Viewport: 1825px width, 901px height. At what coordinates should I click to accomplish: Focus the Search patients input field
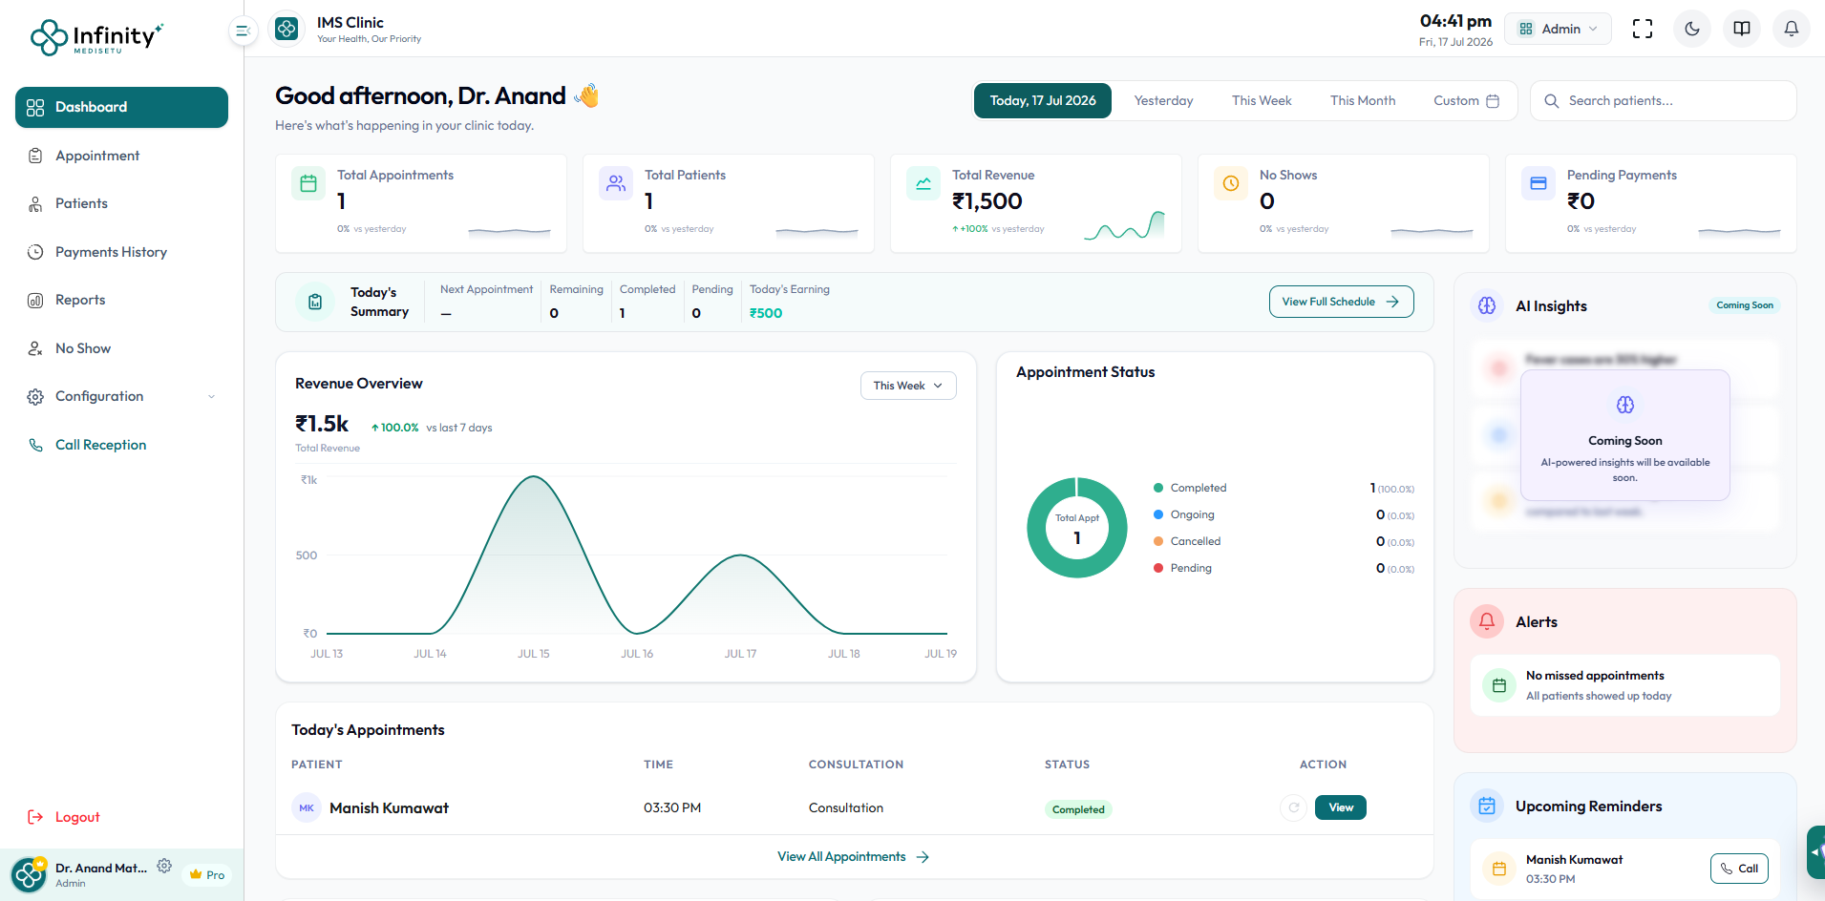tap(1663, 100)
